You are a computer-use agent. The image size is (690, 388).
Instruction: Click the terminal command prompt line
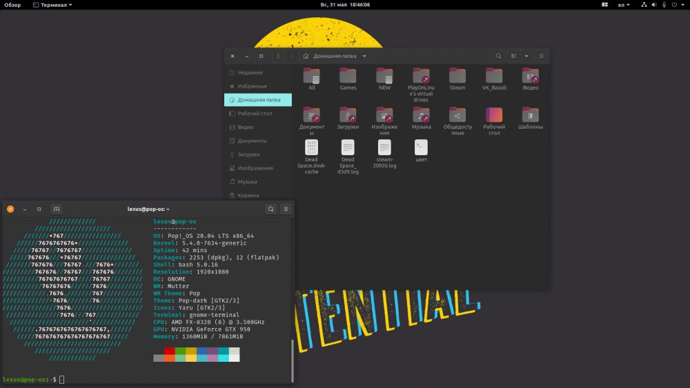point(147,380)
